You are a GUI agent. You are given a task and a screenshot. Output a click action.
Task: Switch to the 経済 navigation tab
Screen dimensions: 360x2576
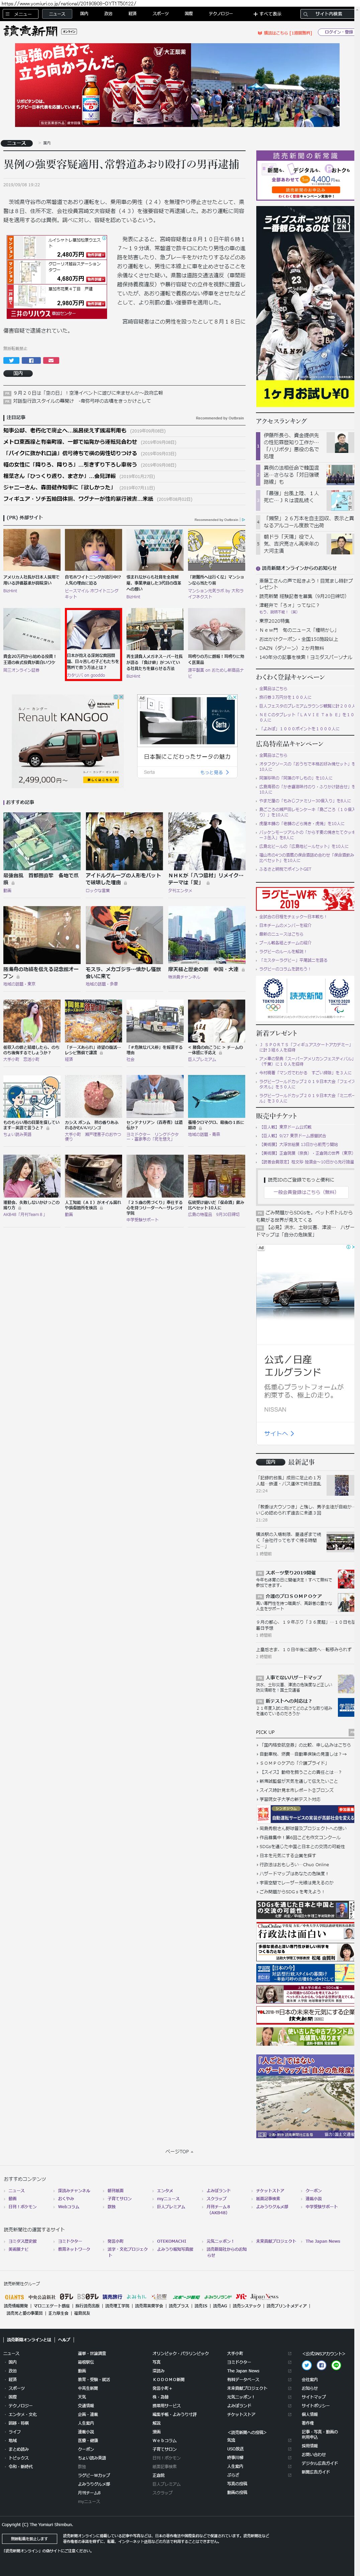[133, 14]
